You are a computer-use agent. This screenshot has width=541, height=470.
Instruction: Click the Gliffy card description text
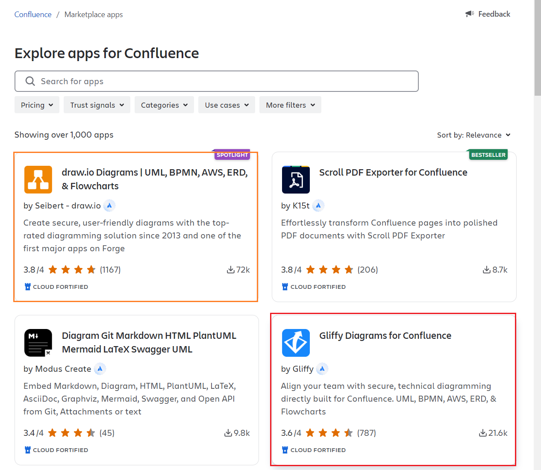389,399
